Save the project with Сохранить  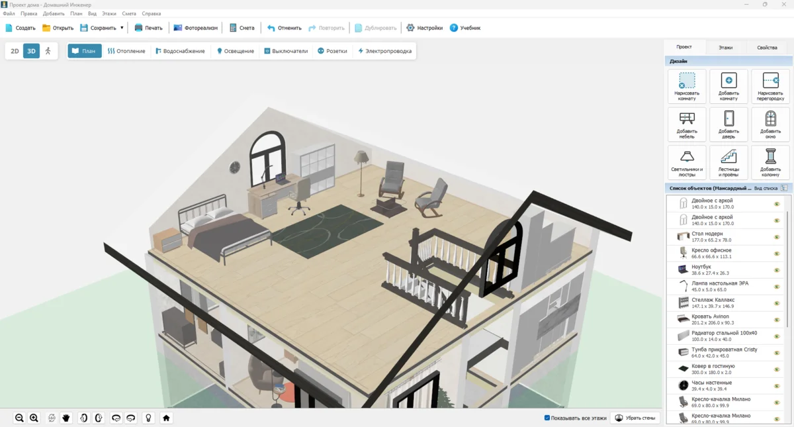click(x=98, y=28)
